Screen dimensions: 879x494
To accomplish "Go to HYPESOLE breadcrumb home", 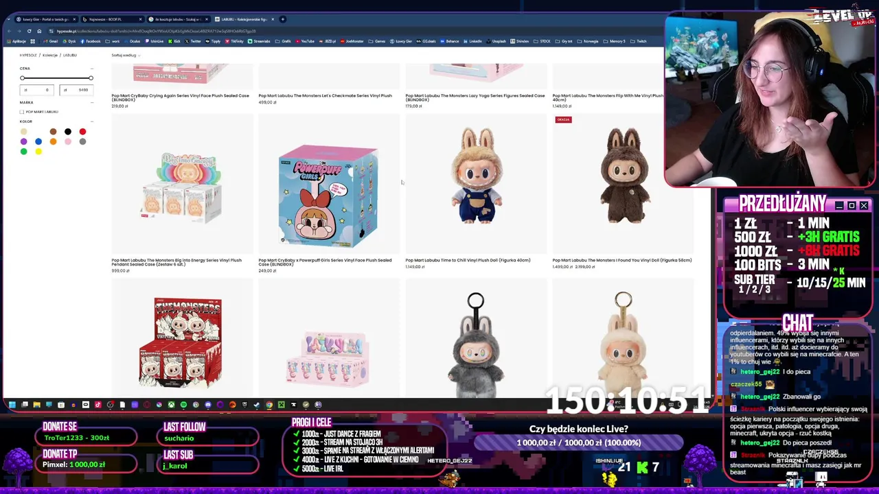I will tap(28, 55).
